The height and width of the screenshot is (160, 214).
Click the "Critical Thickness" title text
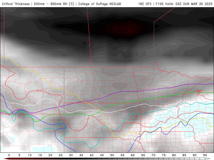point(16,4)
